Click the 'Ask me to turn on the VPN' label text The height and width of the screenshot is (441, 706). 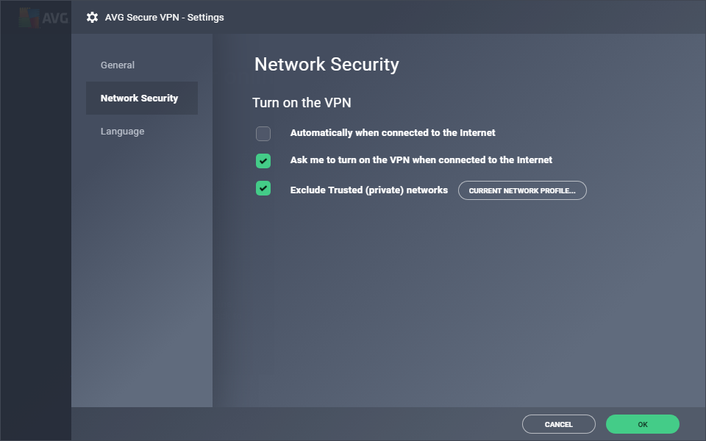click(x=421, y=160)
